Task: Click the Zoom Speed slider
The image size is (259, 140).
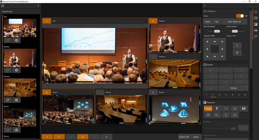Action: pos(233,31)
